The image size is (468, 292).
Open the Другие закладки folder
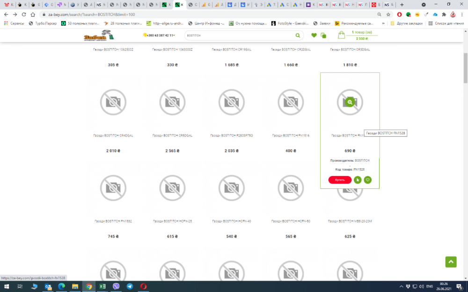pos(407,23)
